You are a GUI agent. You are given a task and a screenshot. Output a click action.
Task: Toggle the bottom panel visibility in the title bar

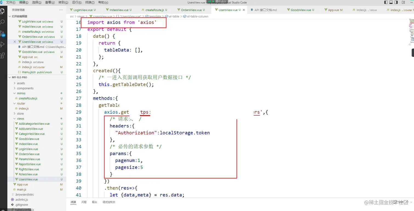coord(391,2)
